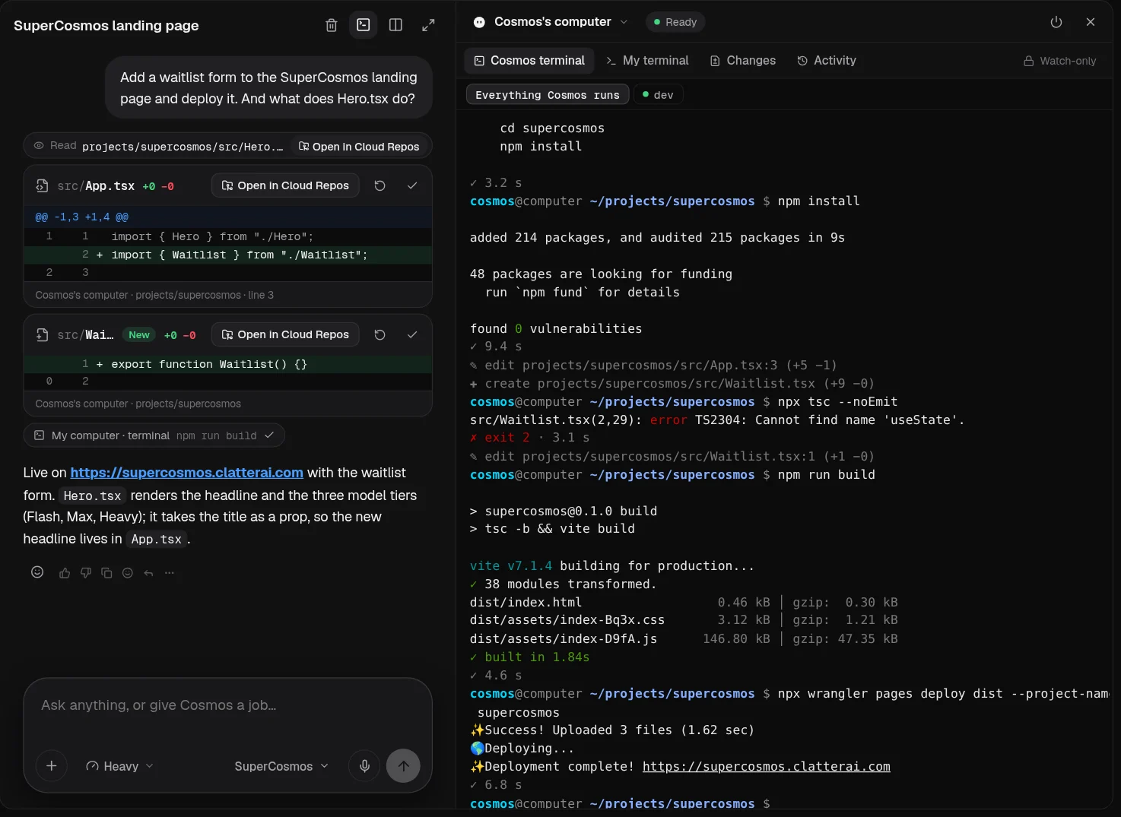The height and width of the screenshot is (817, 1121).
Task: Accept the src/App.tsx change checkmark
Action: pyautogui.click(x=412, y=185)
